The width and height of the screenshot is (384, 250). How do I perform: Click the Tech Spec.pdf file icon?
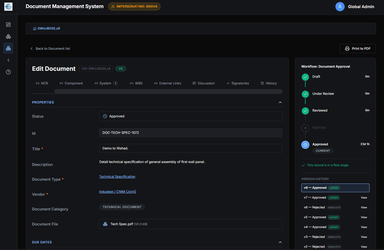tap(105, 224)
